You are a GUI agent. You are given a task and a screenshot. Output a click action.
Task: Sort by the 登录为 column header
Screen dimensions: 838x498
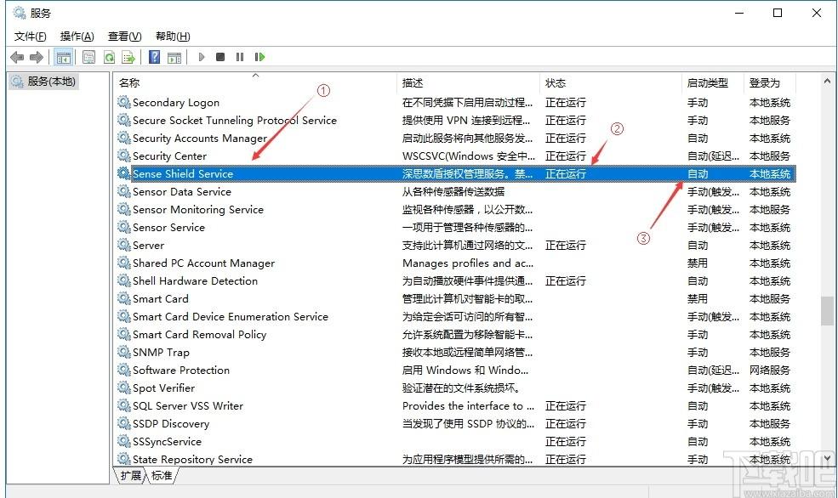click(x=770, y=82)
